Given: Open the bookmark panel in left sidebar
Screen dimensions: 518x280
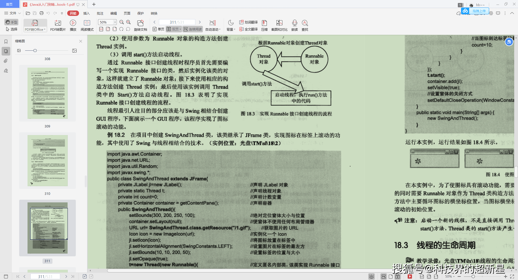Looking at the screenshot, I should click(6, 42).
